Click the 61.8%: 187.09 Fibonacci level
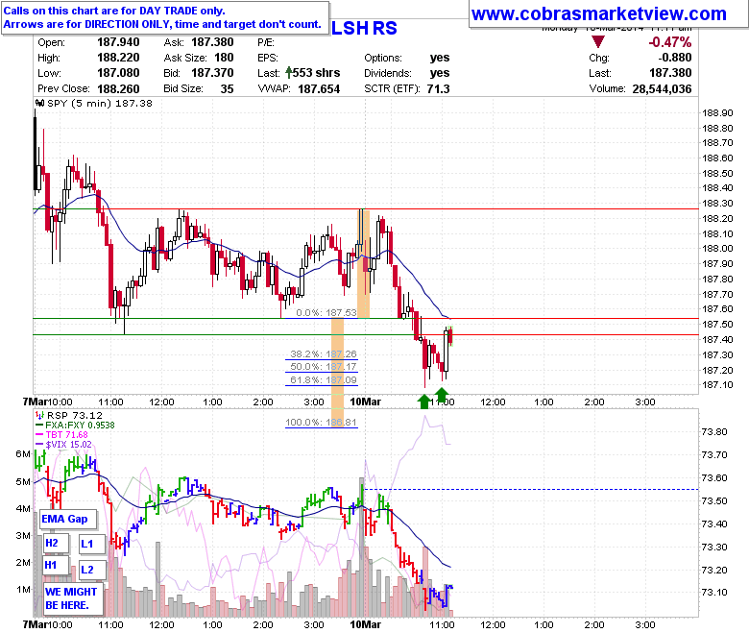The height and width of the screenshot is (633, 749). coord(324,379)
